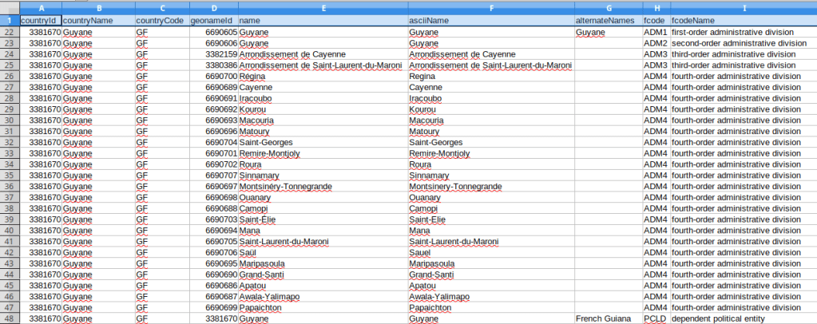
Task: Select the fcodeName header cell
Action: point(743,20)
